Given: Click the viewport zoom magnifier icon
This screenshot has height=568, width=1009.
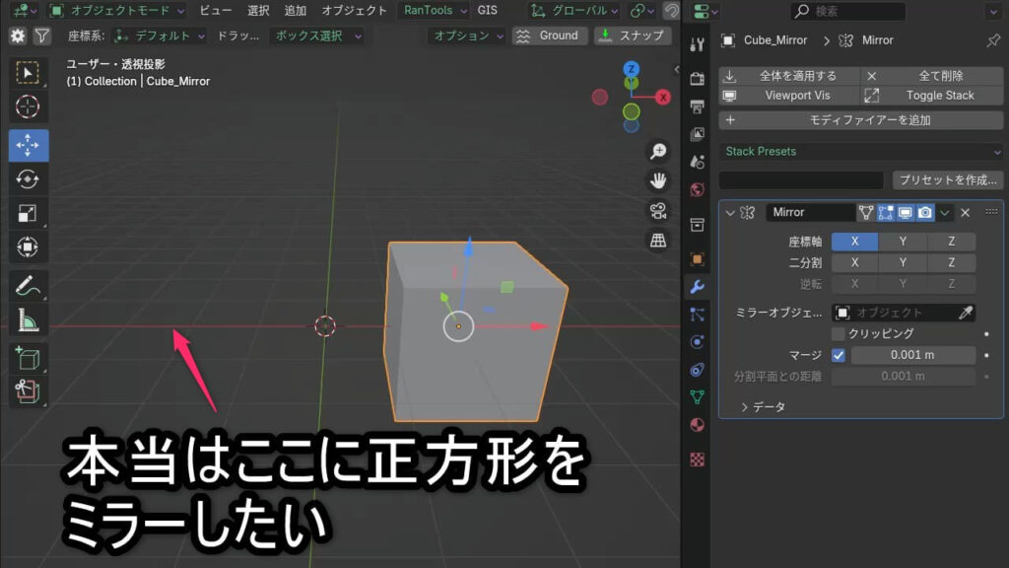Looking at the screenshot, I should point(657,151).
